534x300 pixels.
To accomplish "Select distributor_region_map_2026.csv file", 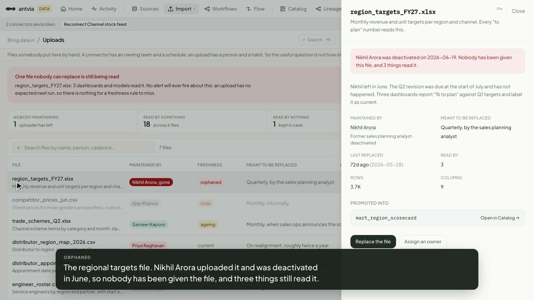I will pyautogui.click(x=53, y=242).
